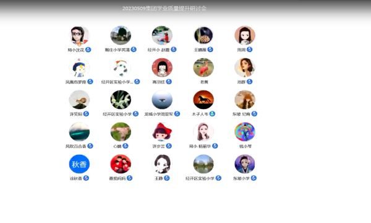Click the blue badge next to 心晴
Viewport: 371px width, 223px height.
[126, 146]
